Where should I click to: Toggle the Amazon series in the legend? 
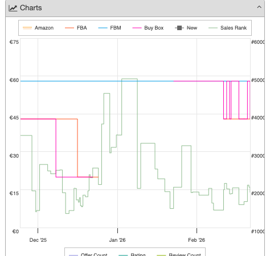38,28
